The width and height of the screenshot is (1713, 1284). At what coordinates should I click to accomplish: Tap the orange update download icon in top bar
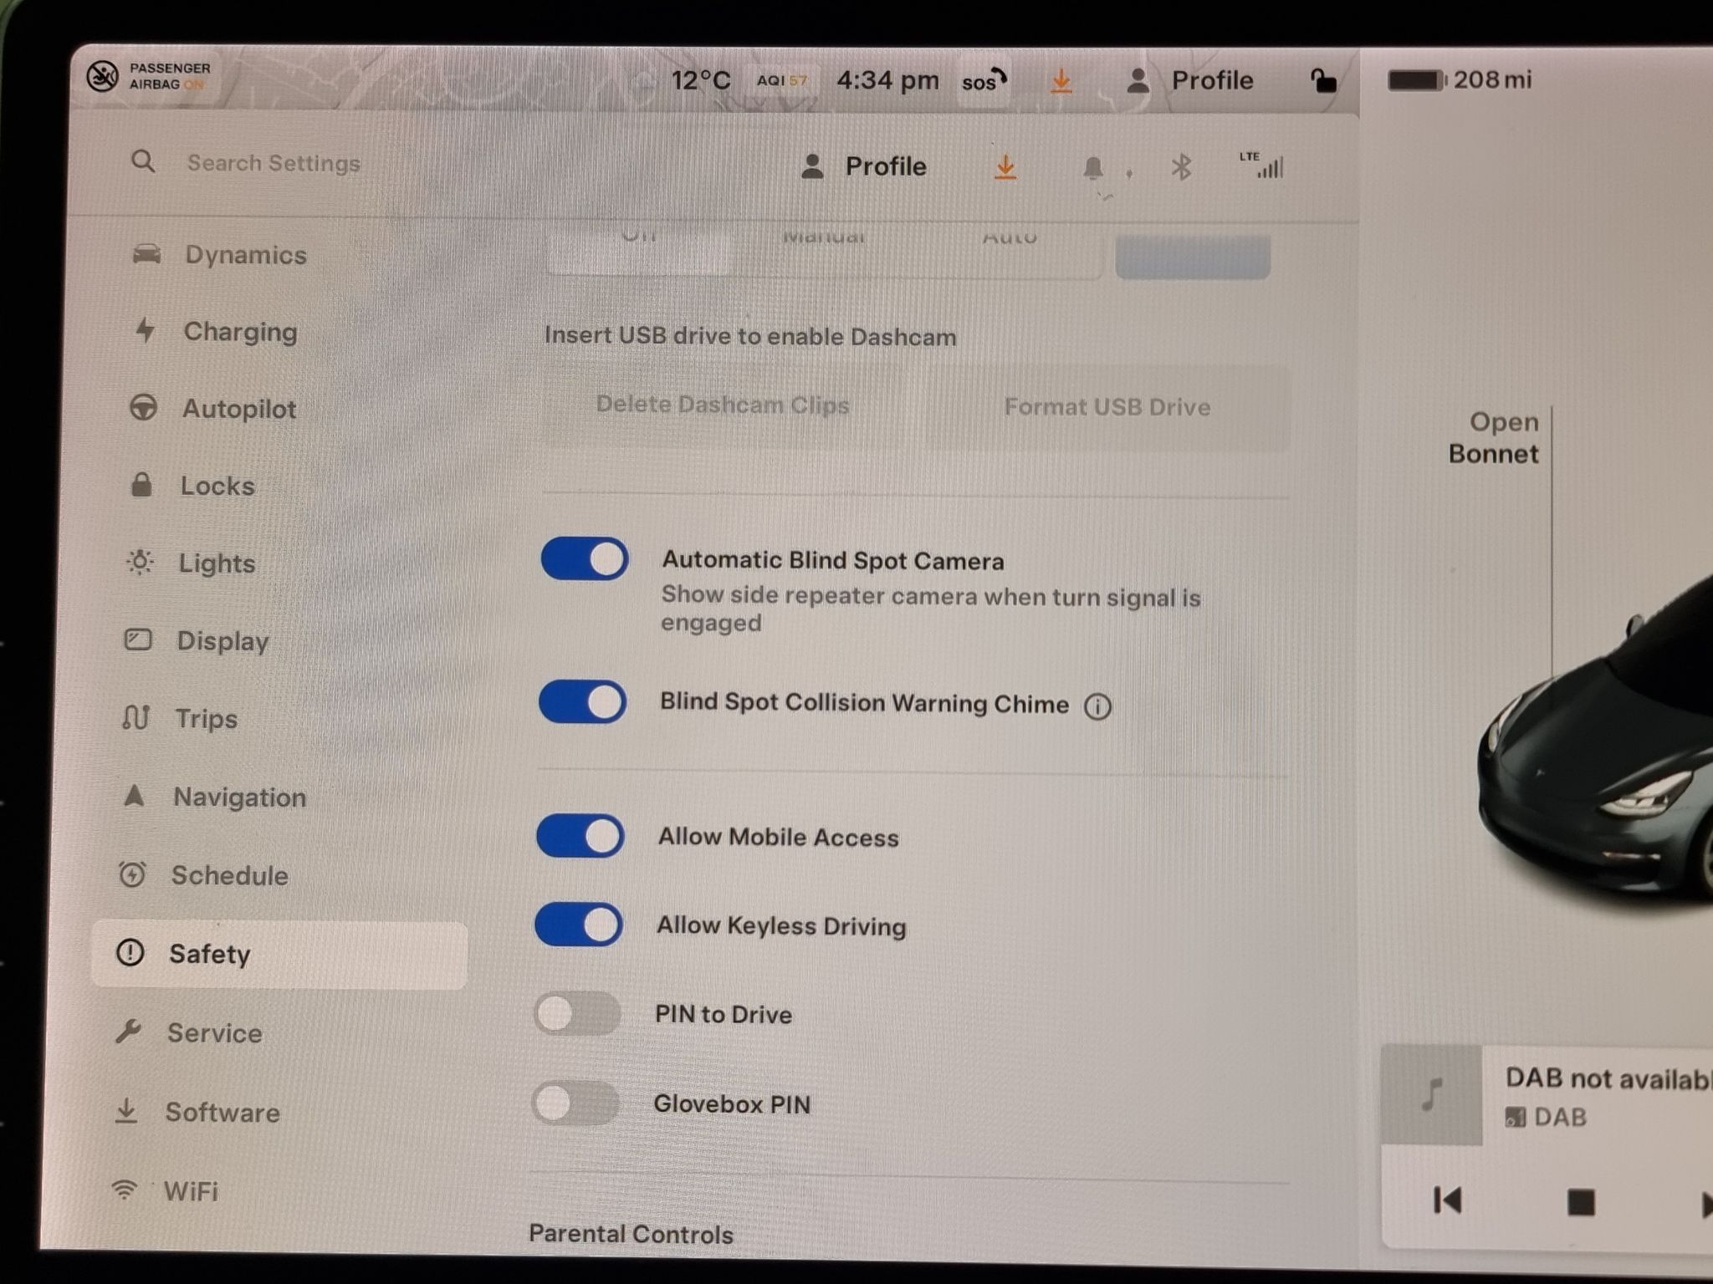pyautogui.click(x=1061, y=80)
